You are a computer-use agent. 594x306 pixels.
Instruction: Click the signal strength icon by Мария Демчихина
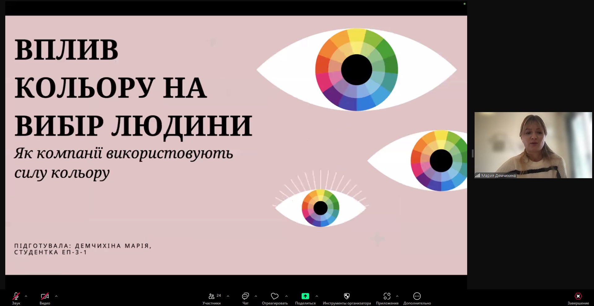click(478, 175)
